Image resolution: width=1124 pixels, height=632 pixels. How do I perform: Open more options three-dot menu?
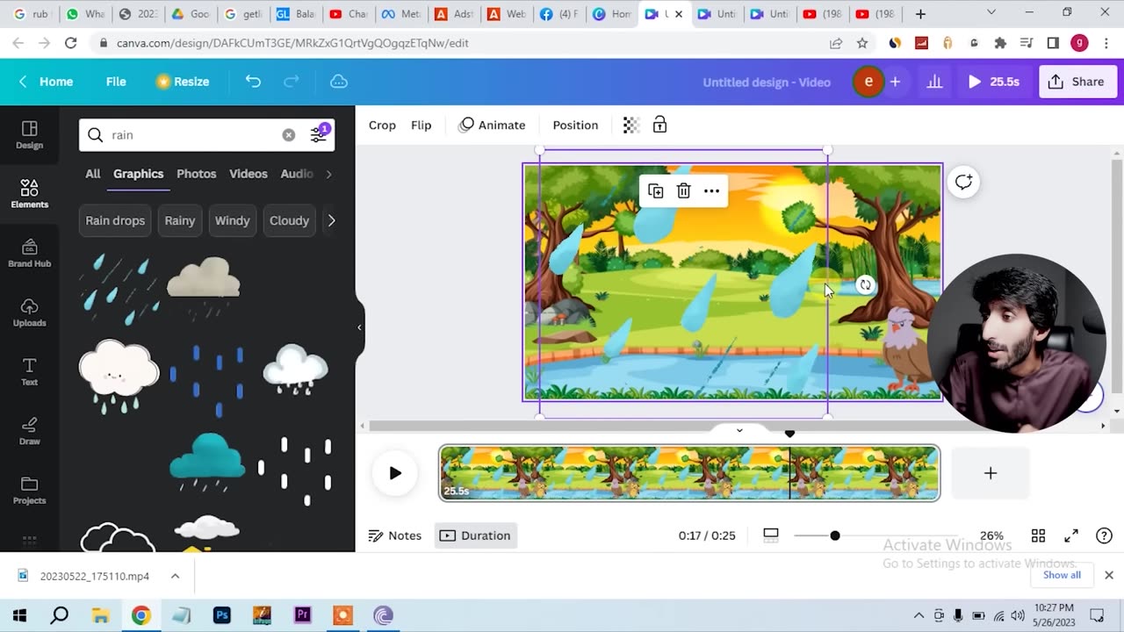coord(711,190)
